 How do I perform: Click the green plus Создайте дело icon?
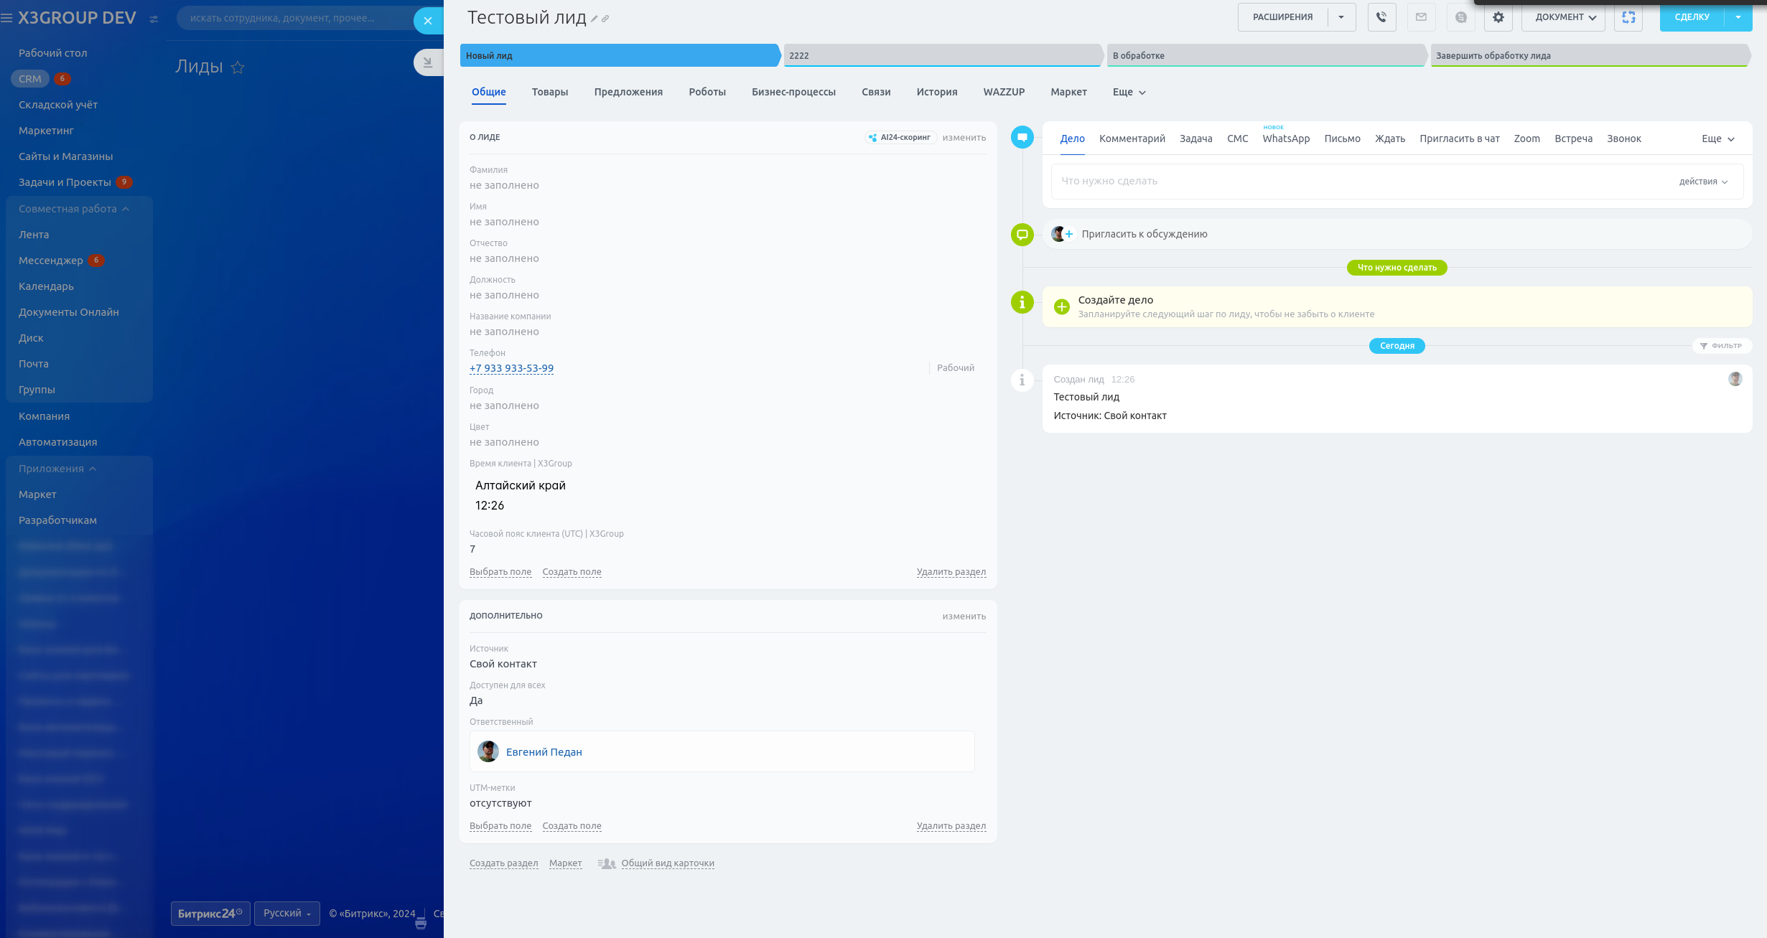pyautogui.click(x=1062, y=307)
